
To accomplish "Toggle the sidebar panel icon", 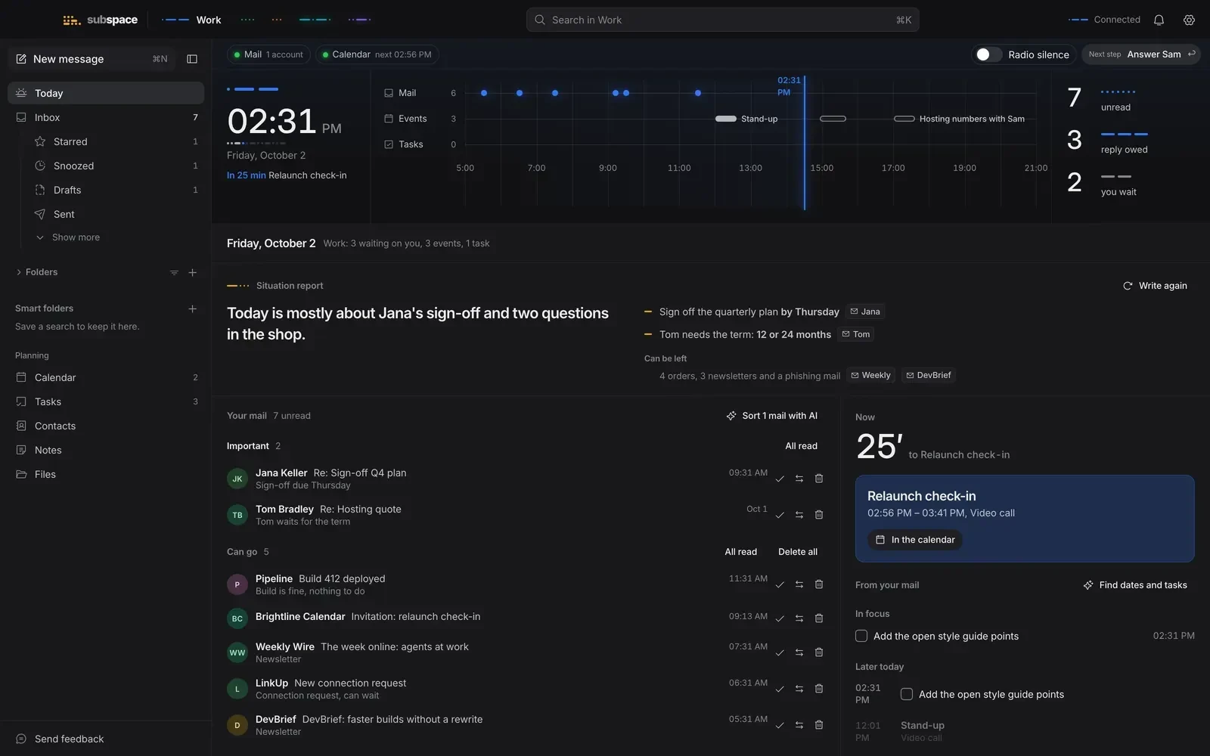I will 192,59.
